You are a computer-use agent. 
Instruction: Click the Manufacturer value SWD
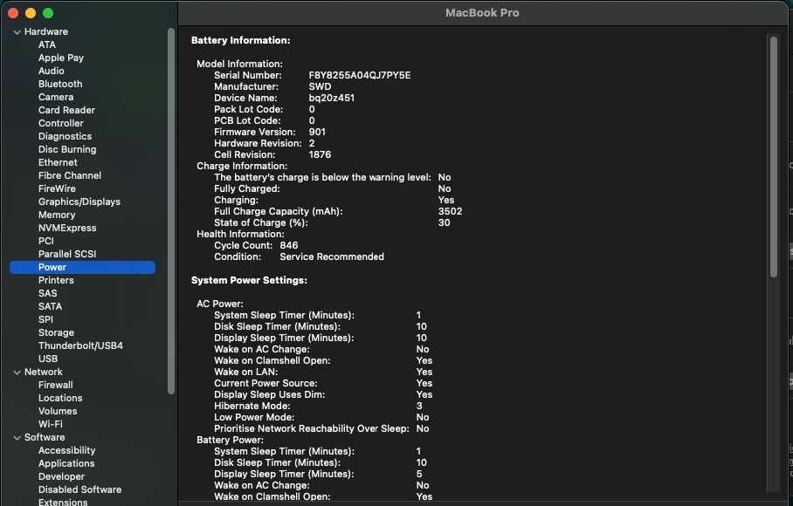pyautogui.click(x=320, y=86)
